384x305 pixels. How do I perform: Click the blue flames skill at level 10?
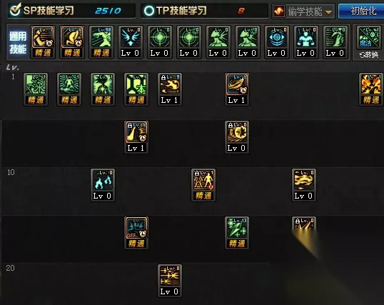click(103, 181)
